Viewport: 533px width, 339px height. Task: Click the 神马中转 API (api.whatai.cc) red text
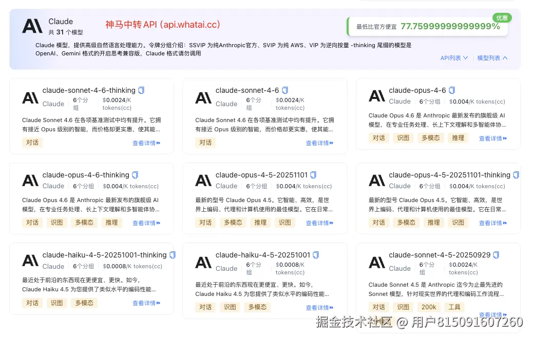coord(162,25)
